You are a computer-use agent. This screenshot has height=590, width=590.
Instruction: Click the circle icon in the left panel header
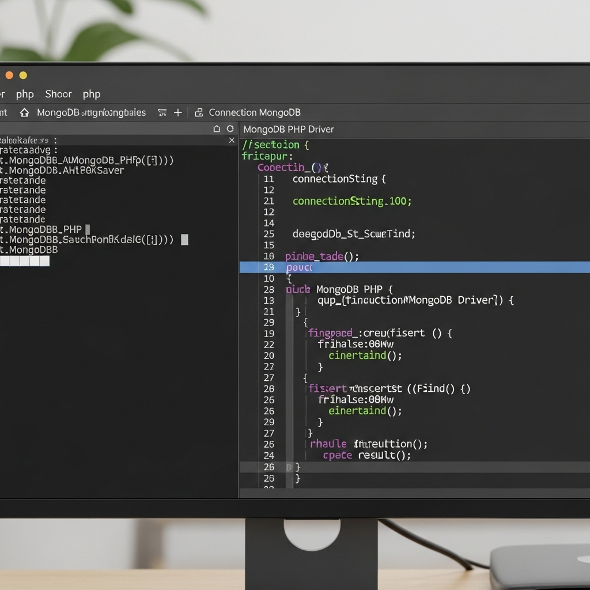point(230,128)
